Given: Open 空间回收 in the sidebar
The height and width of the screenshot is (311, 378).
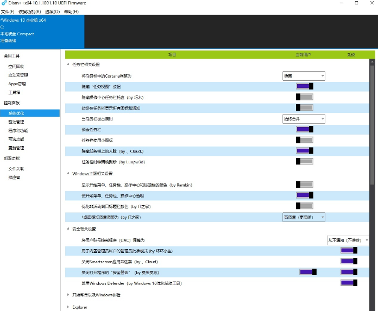Looking at the screenshot, I should pos(17,66).
